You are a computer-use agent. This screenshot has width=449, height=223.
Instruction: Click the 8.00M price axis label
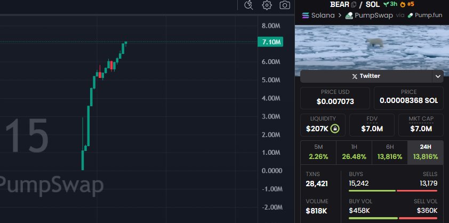click(x=270, y=26)
